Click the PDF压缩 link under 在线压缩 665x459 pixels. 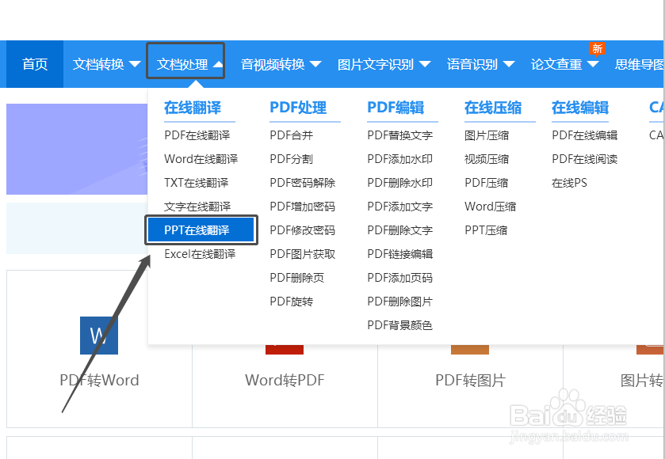click(488, 183)
